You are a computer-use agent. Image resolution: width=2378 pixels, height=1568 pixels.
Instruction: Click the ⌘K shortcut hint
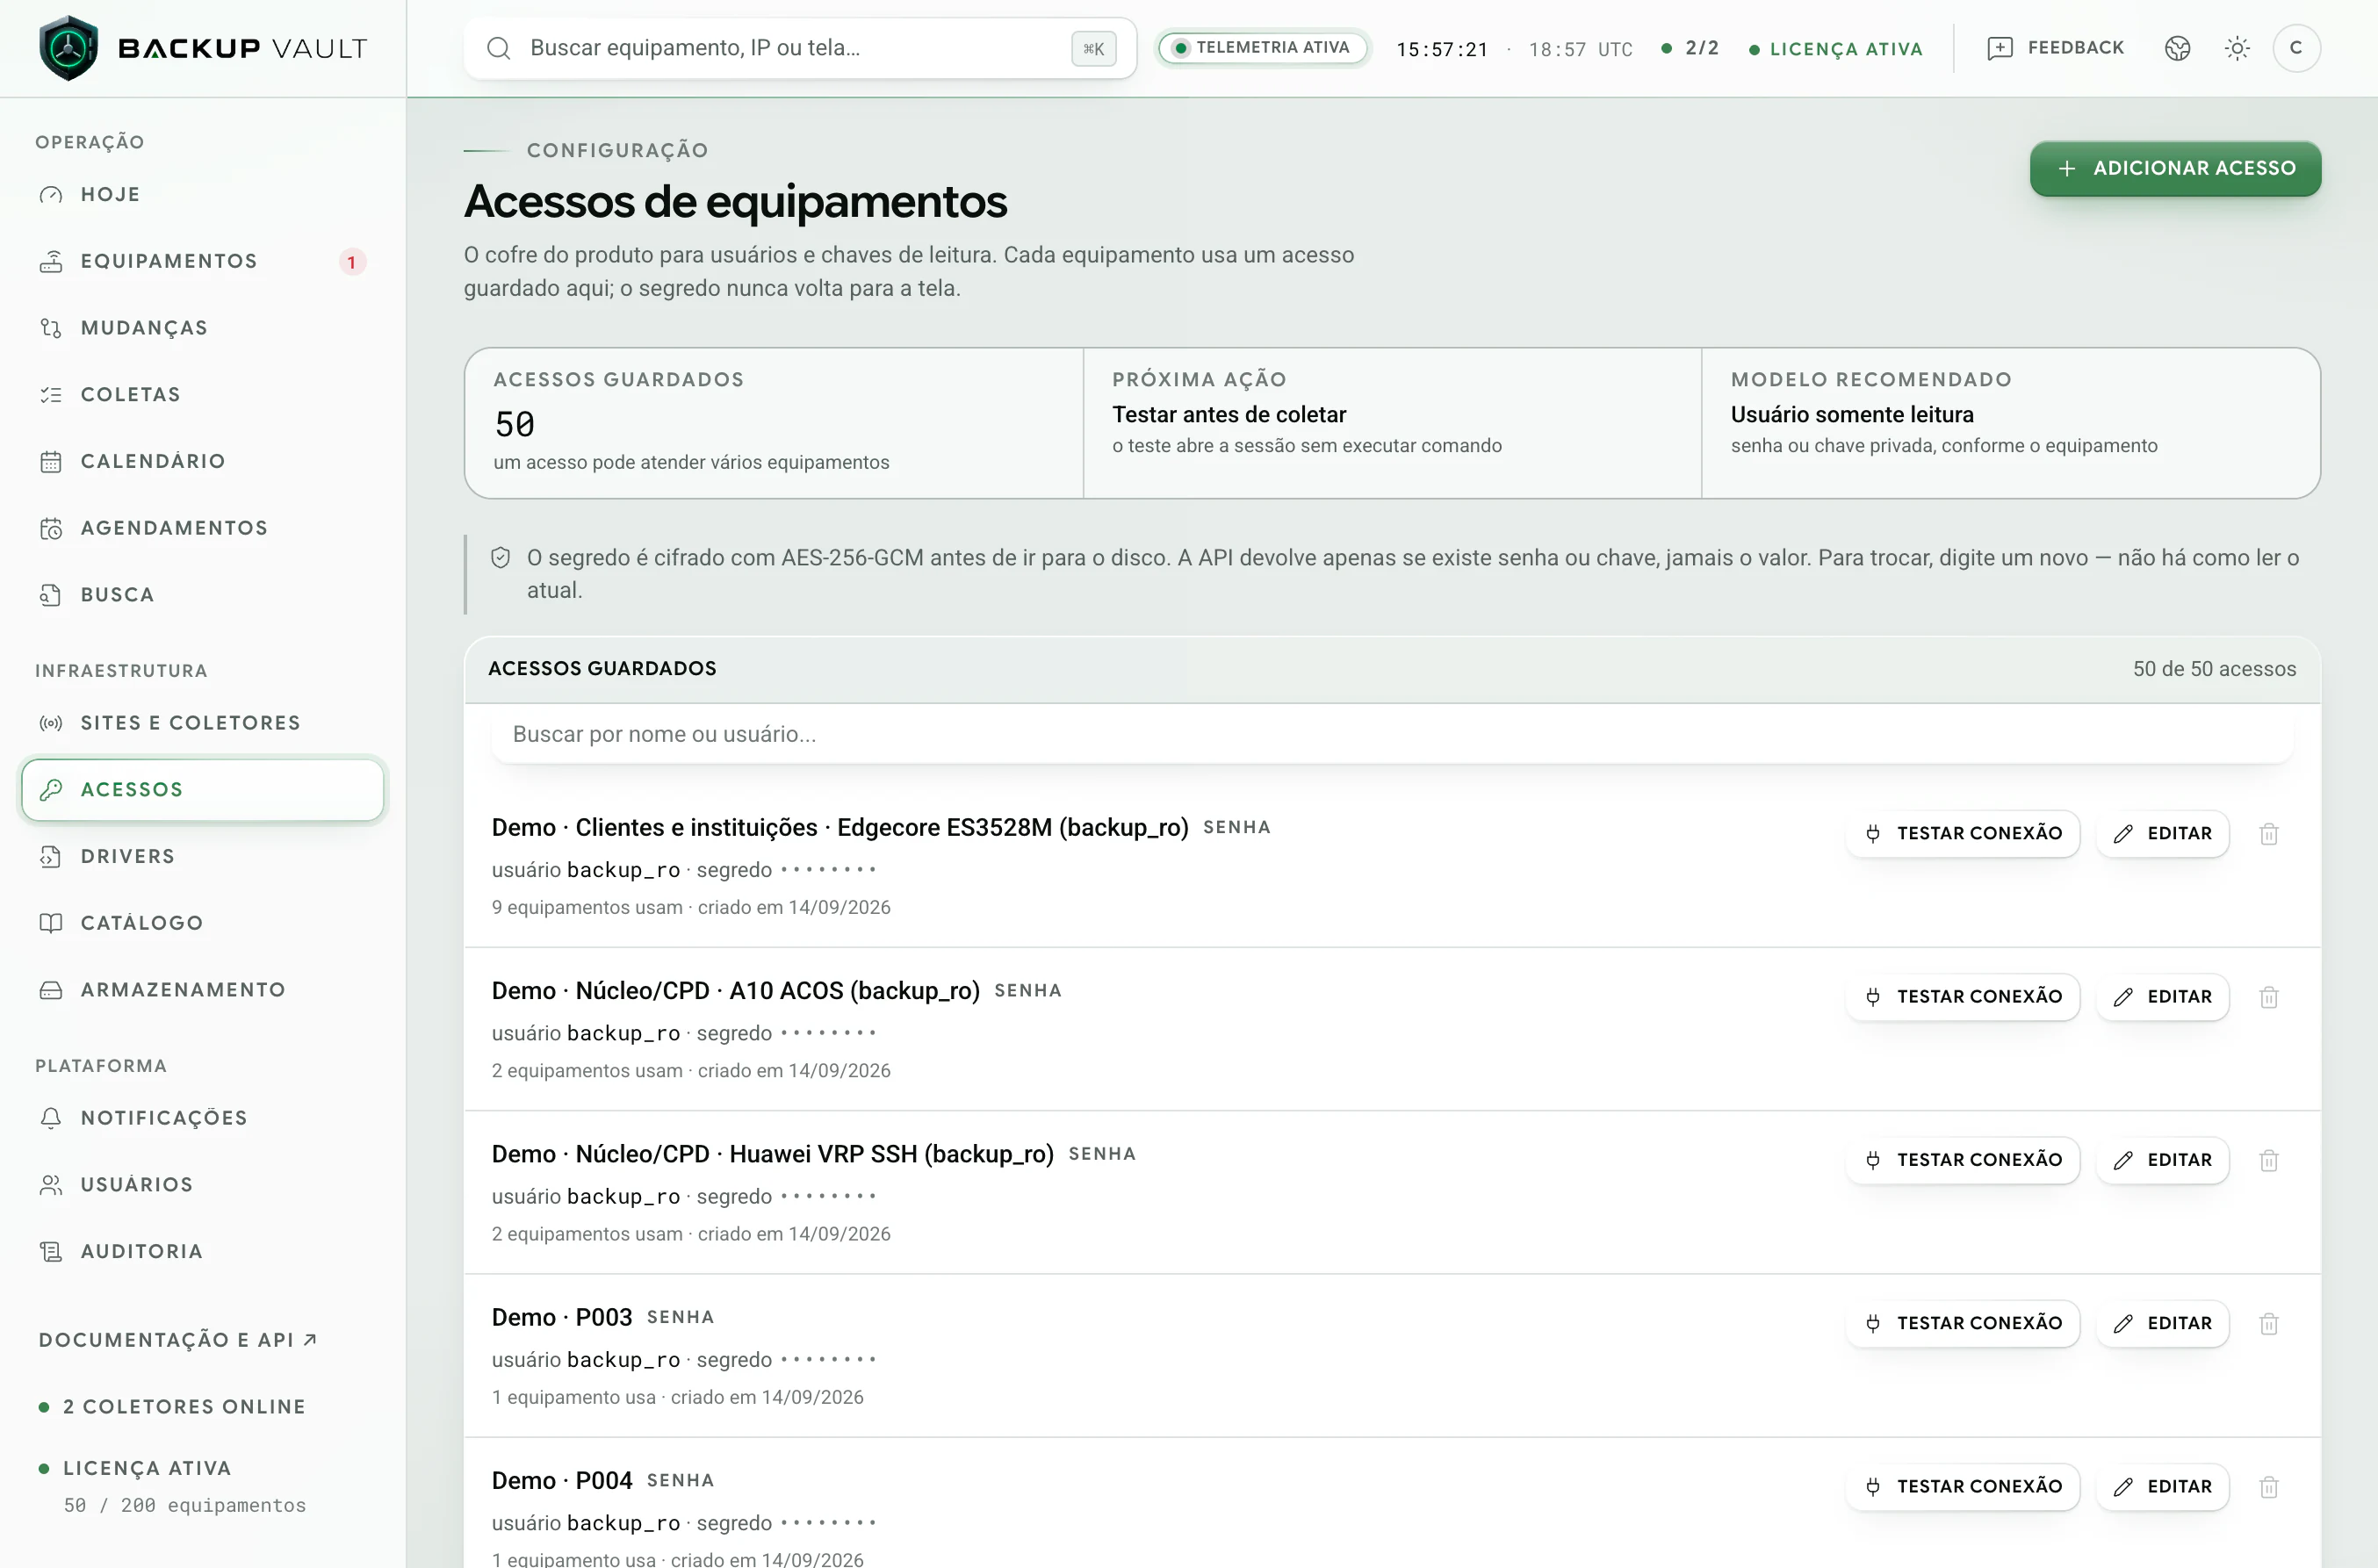pos(1093,48)
